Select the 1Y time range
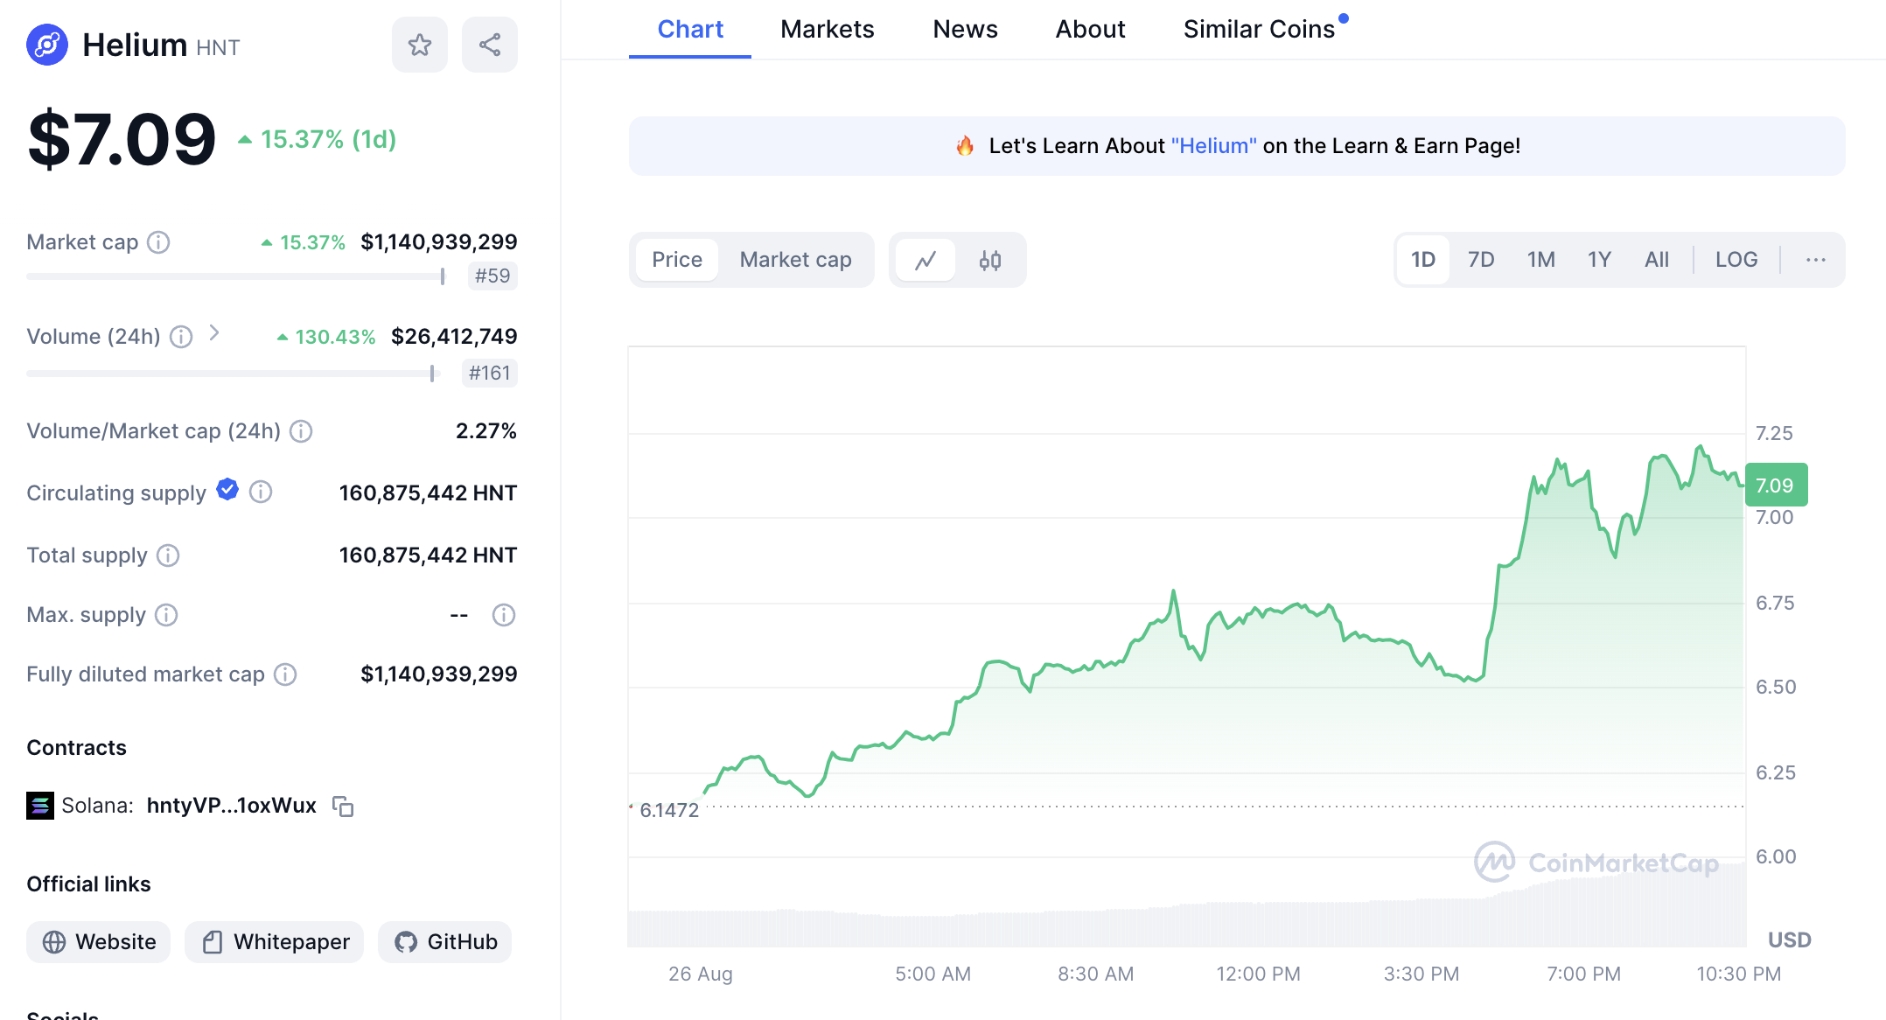Screen dimensions: 1886x1020 pos(1599,260)
